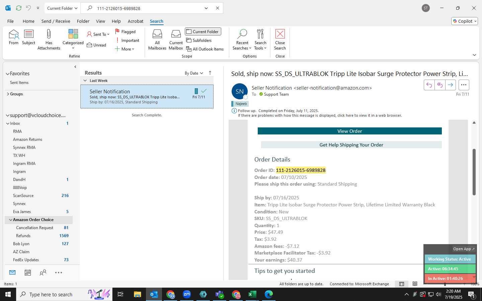
Task: Collapse the ribbon with the chevron
Action: (x=474, y=55)
